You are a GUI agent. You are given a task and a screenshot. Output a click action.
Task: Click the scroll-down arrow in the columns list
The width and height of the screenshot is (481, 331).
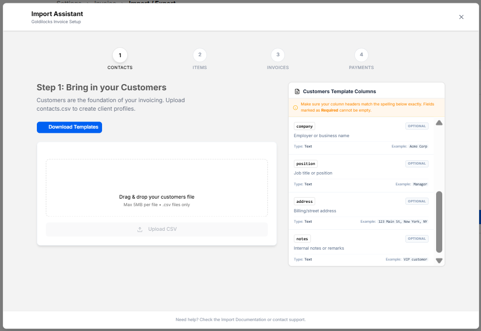pyautogui.click(x=439, y=261)
